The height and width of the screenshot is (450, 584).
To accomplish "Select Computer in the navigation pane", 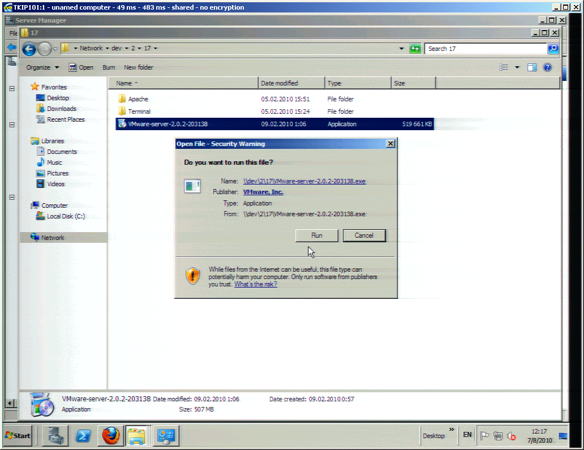I will point(50,205).
